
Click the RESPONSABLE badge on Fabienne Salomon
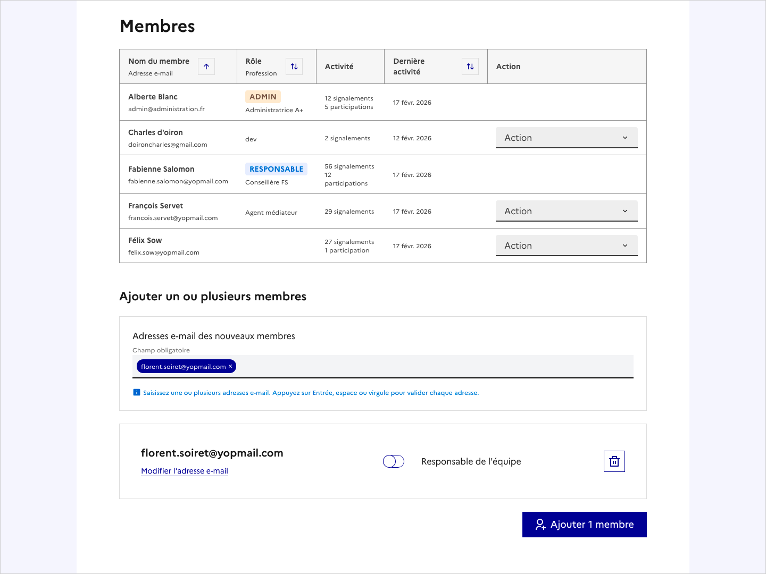click(x=276, y=168)
